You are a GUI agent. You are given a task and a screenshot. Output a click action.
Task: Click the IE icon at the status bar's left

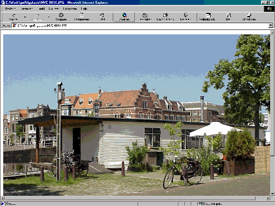pos(3,203)
